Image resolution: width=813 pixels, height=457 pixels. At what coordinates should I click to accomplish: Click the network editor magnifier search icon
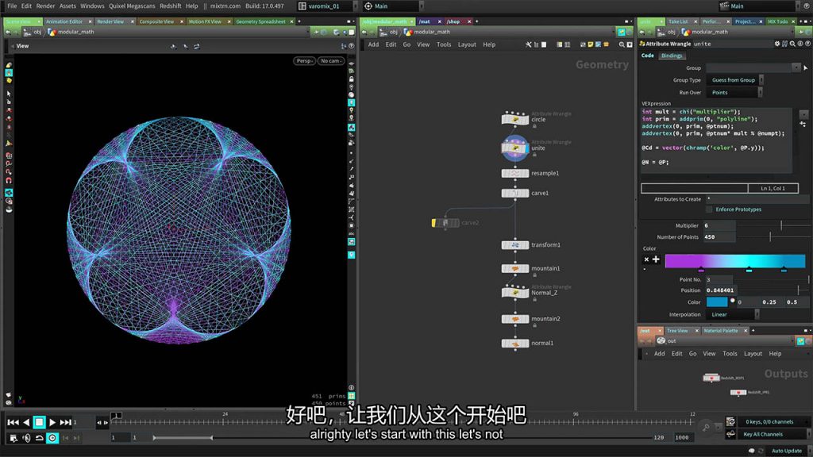pos(622,44)
